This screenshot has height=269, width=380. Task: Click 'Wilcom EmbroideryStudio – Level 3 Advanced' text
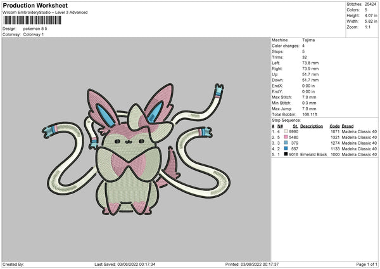click(45, 13)
